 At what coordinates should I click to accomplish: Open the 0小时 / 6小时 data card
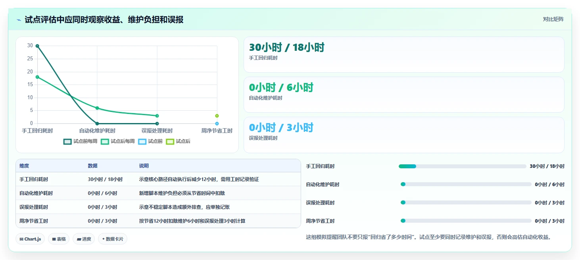(x=404, y=95)
